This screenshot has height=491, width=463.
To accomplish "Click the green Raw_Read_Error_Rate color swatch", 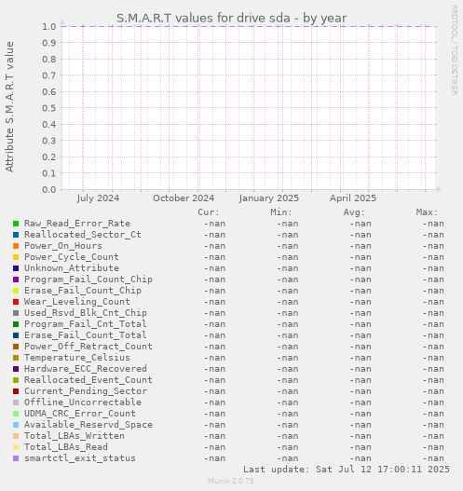I will click(x=16, y=224).
